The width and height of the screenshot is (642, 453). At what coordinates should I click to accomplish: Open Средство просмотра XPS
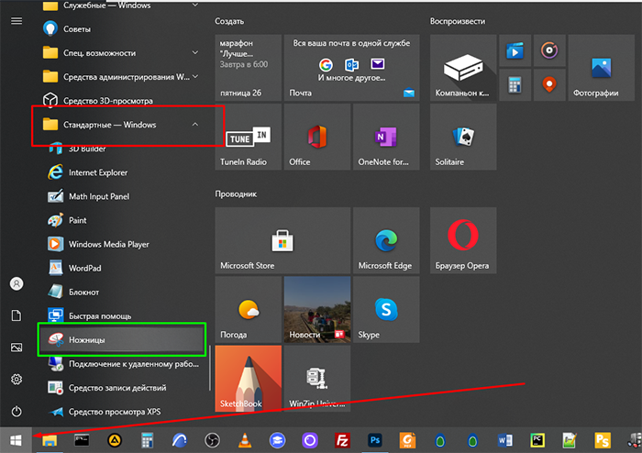click(122, 411)
